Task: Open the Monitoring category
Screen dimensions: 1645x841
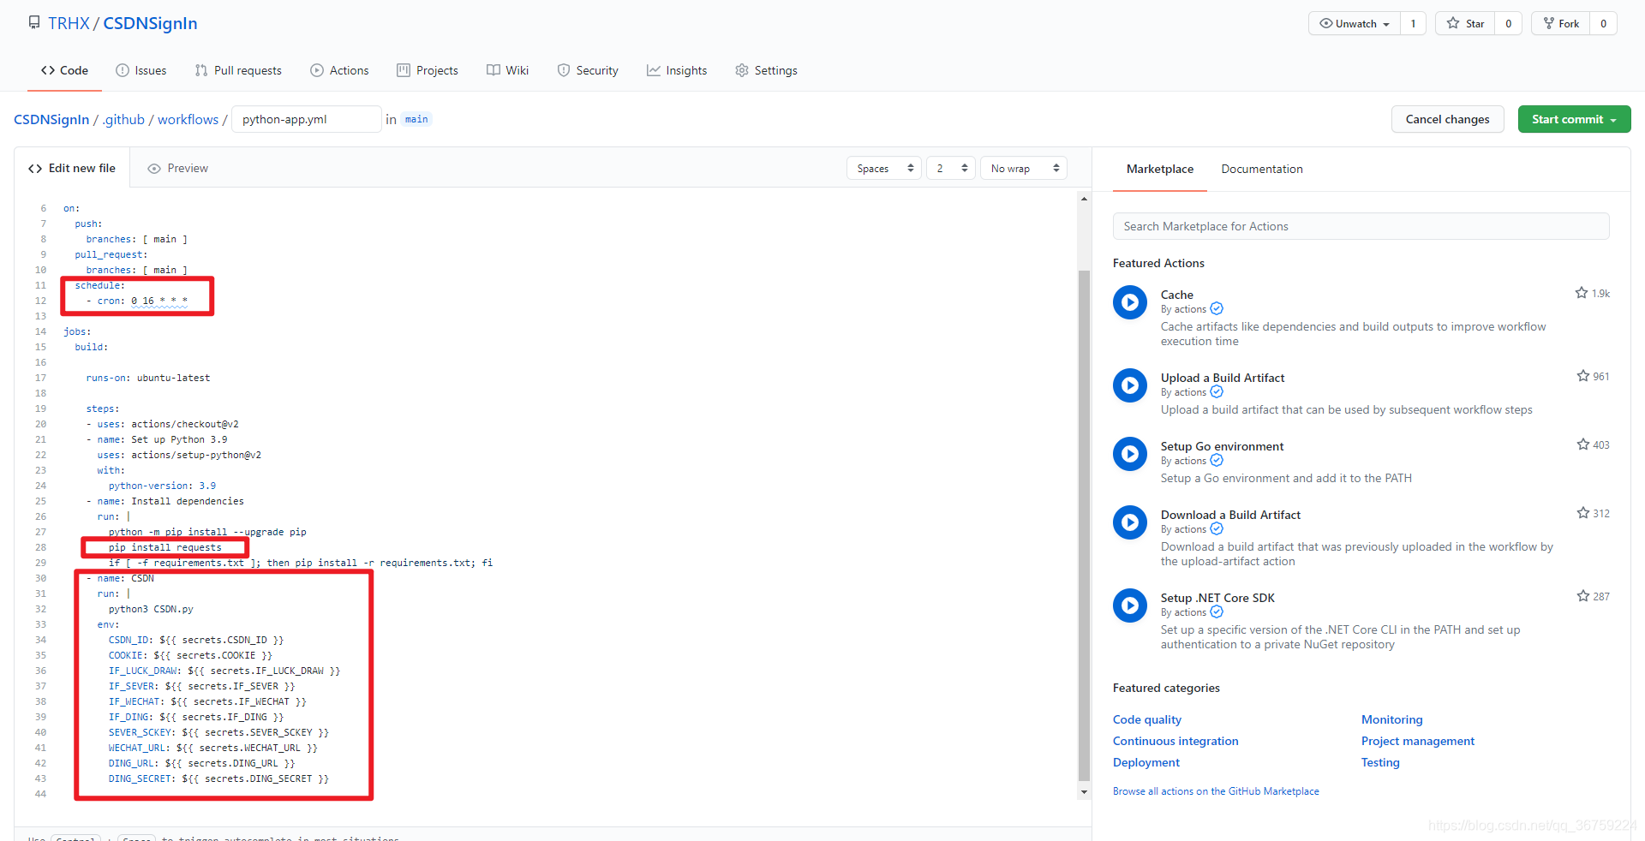Action: (1391, 719)
